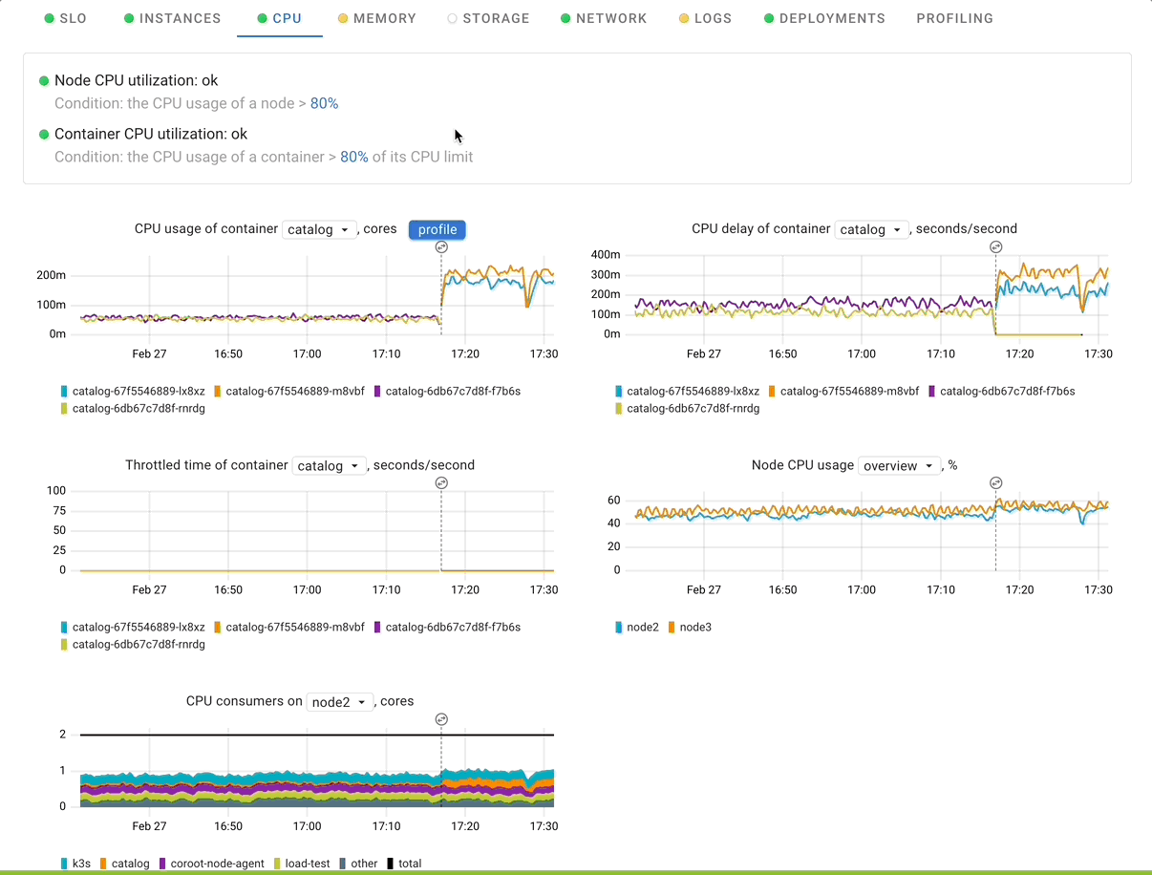Open container dropdown in Throttled time chart title
The image size is (1152, 875).
coord(329,466)
